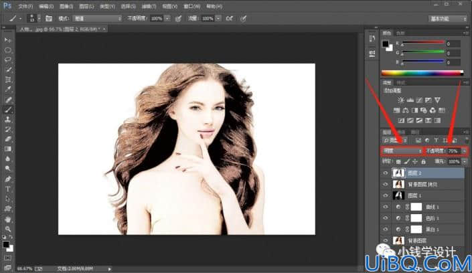Open the brush flow dropdown arrow
Image resolution: width=472 pixels, height=273 pixels.
[218, 19]
